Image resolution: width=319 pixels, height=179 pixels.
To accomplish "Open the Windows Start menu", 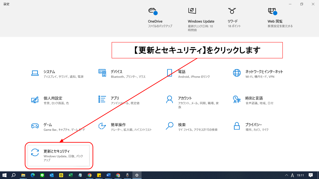I will click(5, 175).
